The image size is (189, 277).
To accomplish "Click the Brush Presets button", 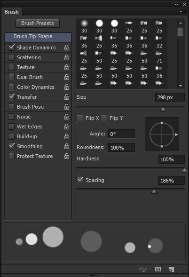I will 38,23.
